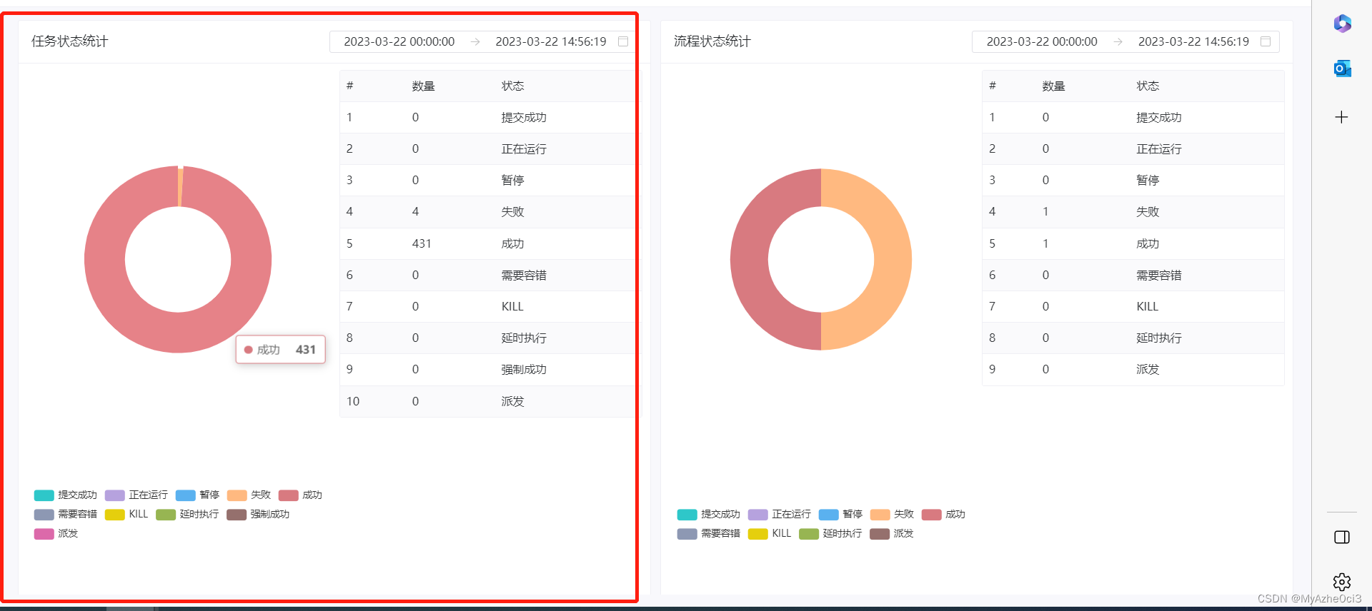
Task: Click 状态 column header in task table
Action: 512,86
